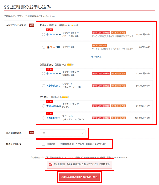Screen dimensions: 159x185
Task: Click the CloudSSL padlock logo
Action: tap(54, 47)
